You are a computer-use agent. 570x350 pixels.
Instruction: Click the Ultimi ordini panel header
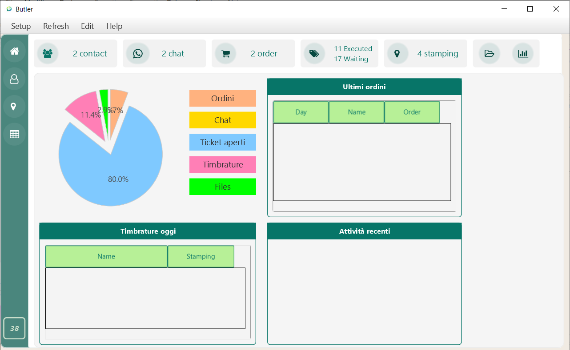(x=365, y=87)
